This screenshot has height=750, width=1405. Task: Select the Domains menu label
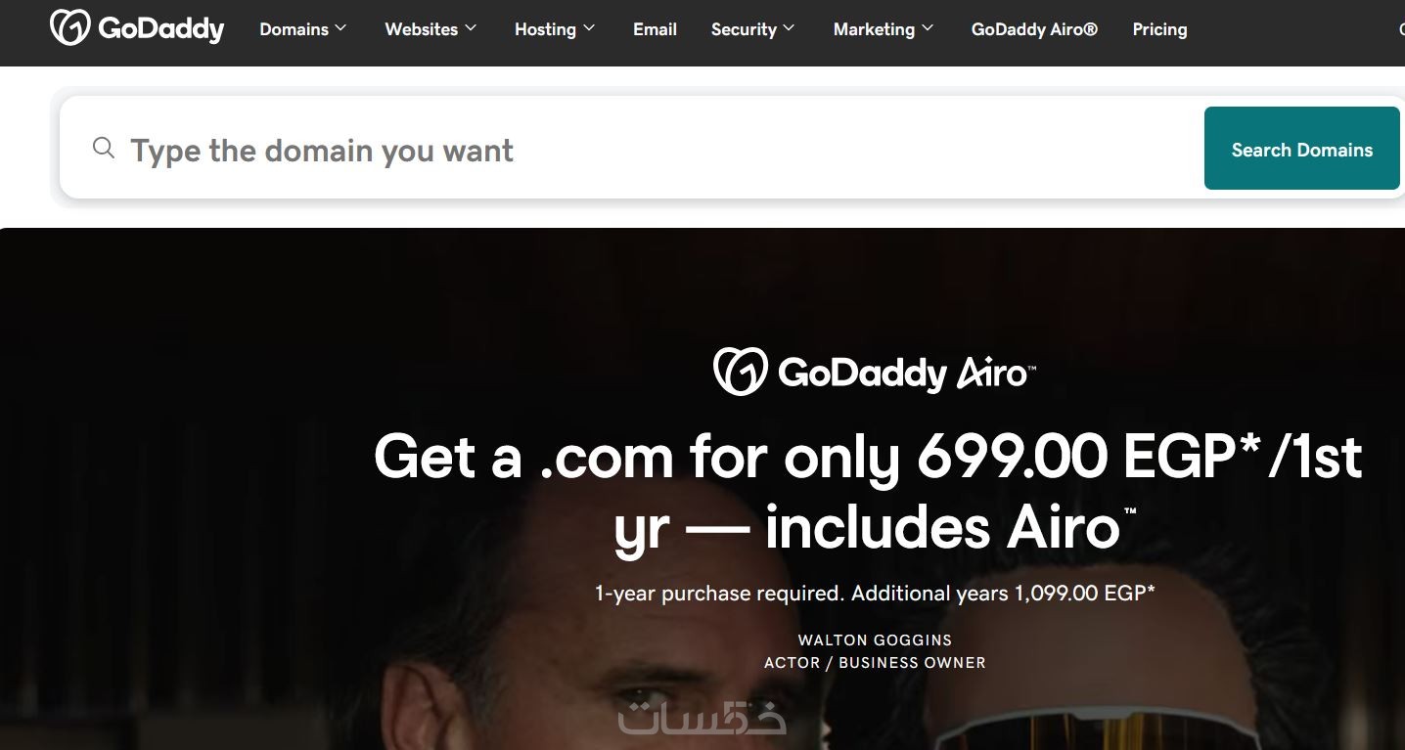(294, 29)
